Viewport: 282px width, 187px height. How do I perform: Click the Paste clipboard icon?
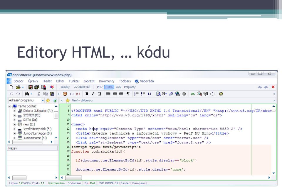tap(52, 94)
